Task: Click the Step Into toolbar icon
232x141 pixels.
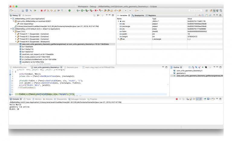Action: [x=48, y=11]
